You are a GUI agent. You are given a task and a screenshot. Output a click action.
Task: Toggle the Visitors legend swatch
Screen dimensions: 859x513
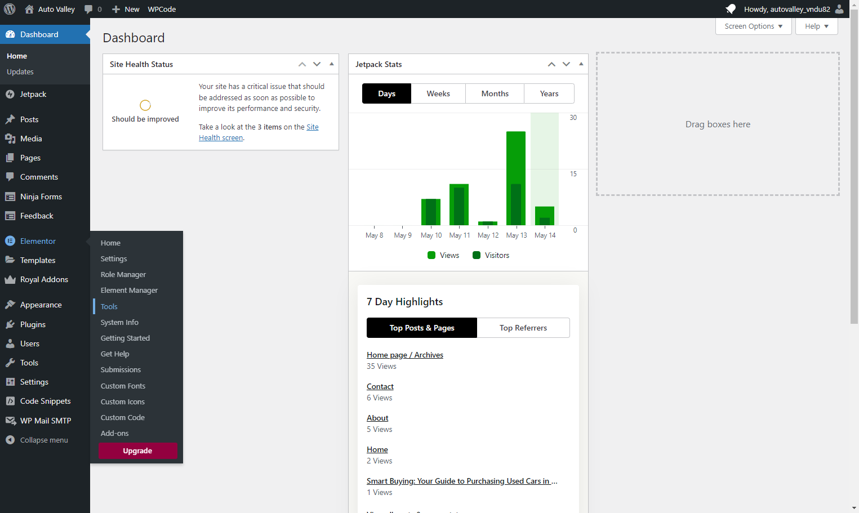click(477, 255)
